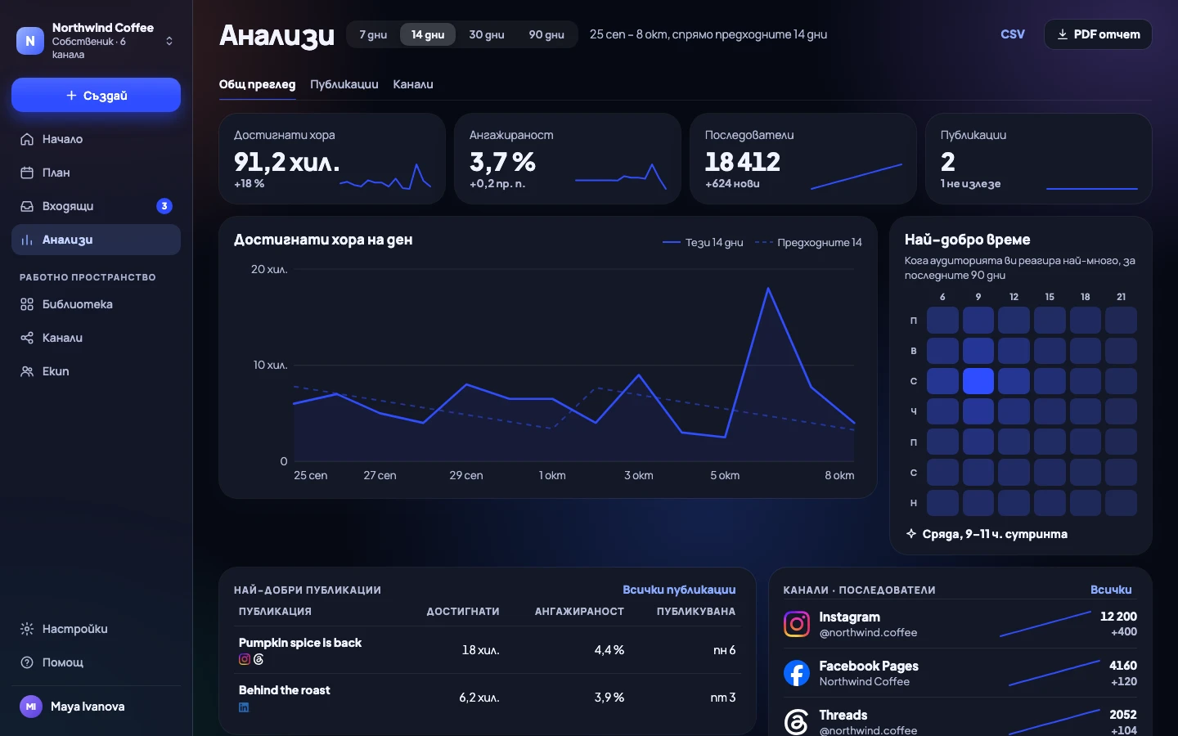Click the Екип people icon

[27, 371]
